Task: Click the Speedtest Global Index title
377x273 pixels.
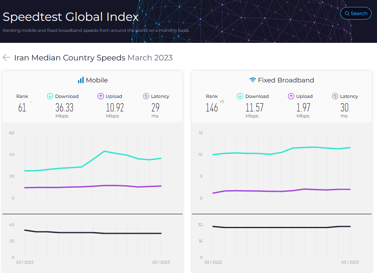Action: [x=71, y=17]
